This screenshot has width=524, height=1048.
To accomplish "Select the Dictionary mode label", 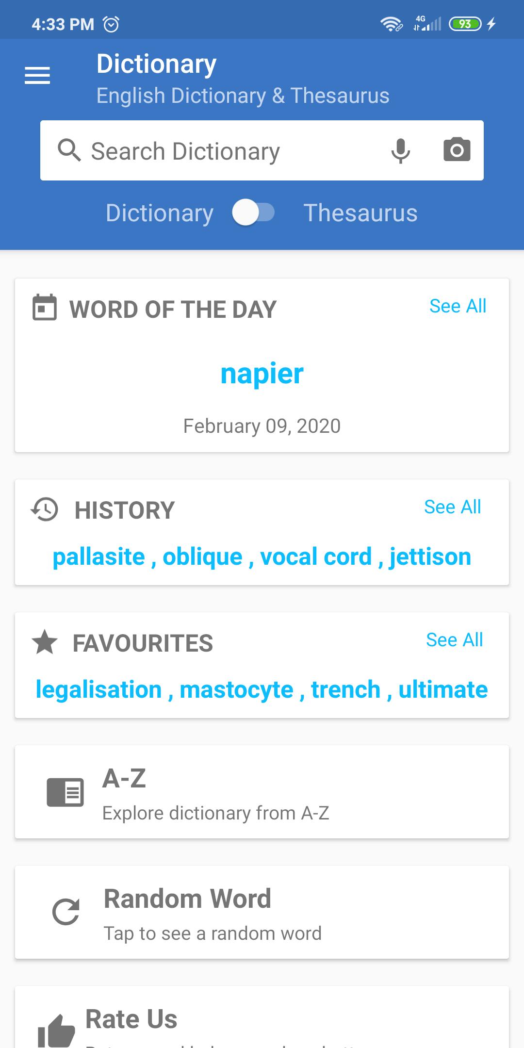I will click(x=160, y=213).
